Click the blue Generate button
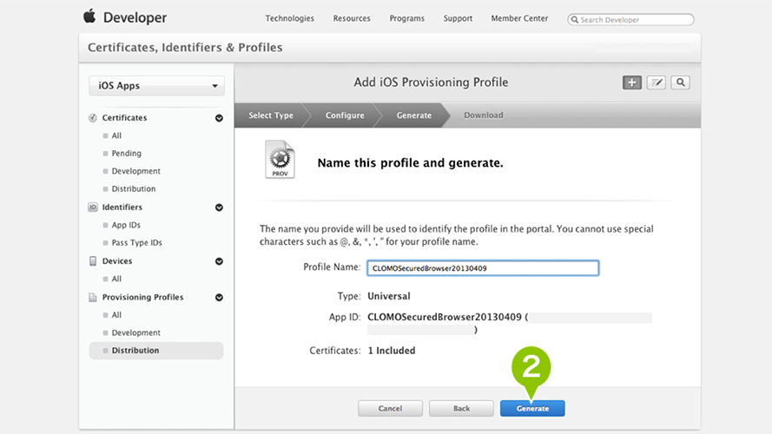Screen dimensions: 772x434 click(x=532, y=409)
